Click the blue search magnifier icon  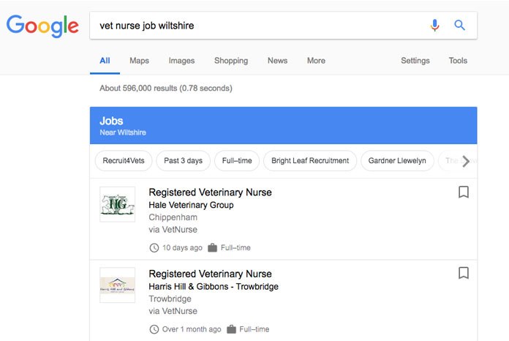(459, 25)
